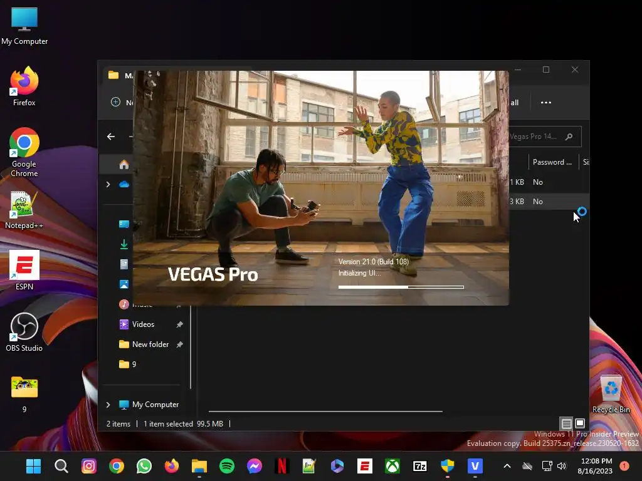Switch Explorer to details view
642x481 pixels.
tap(566, 423)
